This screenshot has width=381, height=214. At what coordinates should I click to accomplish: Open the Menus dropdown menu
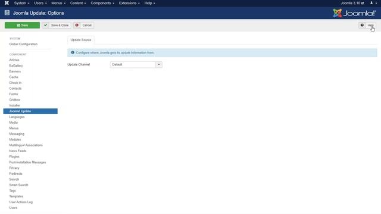(58, 3)
